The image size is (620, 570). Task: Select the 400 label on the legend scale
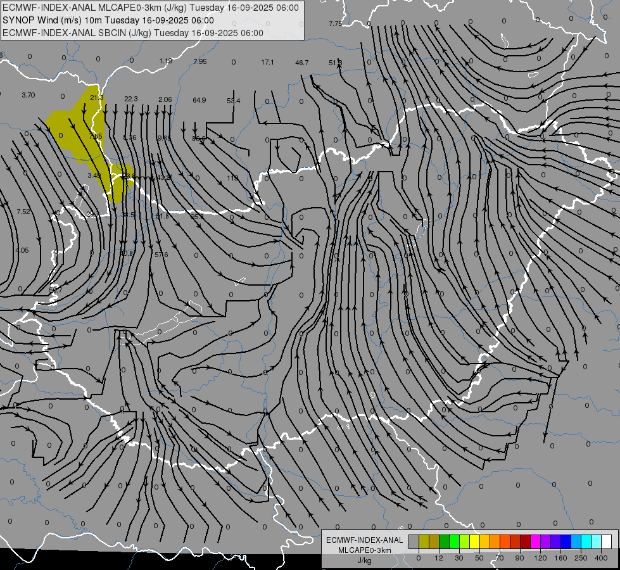coord(601,558)
